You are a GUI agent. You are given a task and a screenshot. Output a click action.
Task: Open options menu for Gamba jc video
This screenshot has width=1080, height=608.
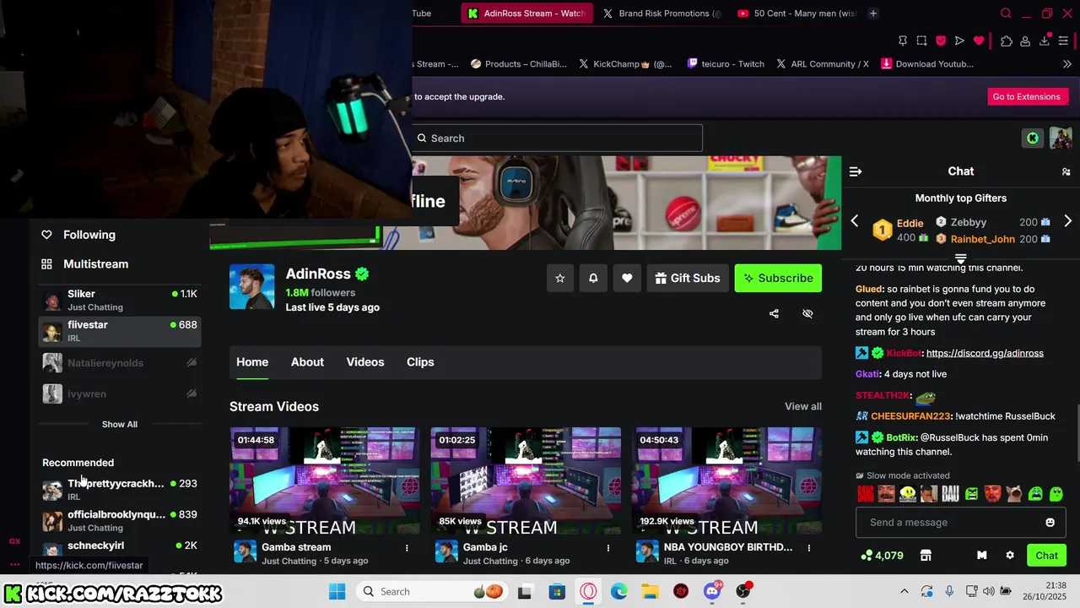coord(607,548)
